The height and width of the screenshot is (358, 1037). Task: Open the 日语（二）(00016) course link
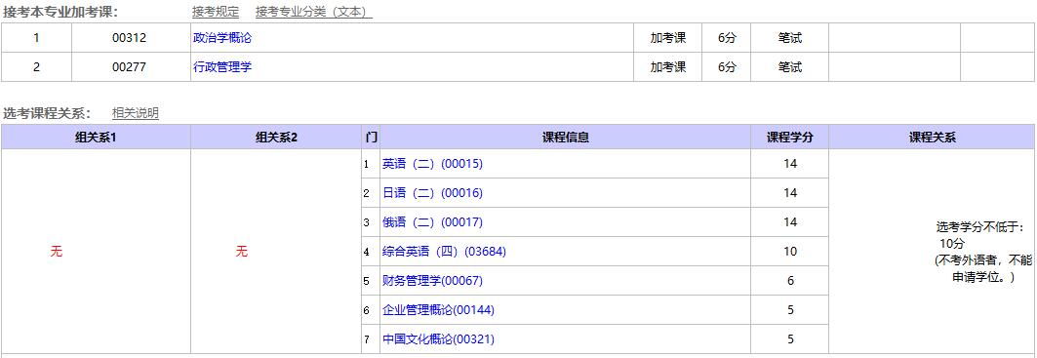click(432, 192)
